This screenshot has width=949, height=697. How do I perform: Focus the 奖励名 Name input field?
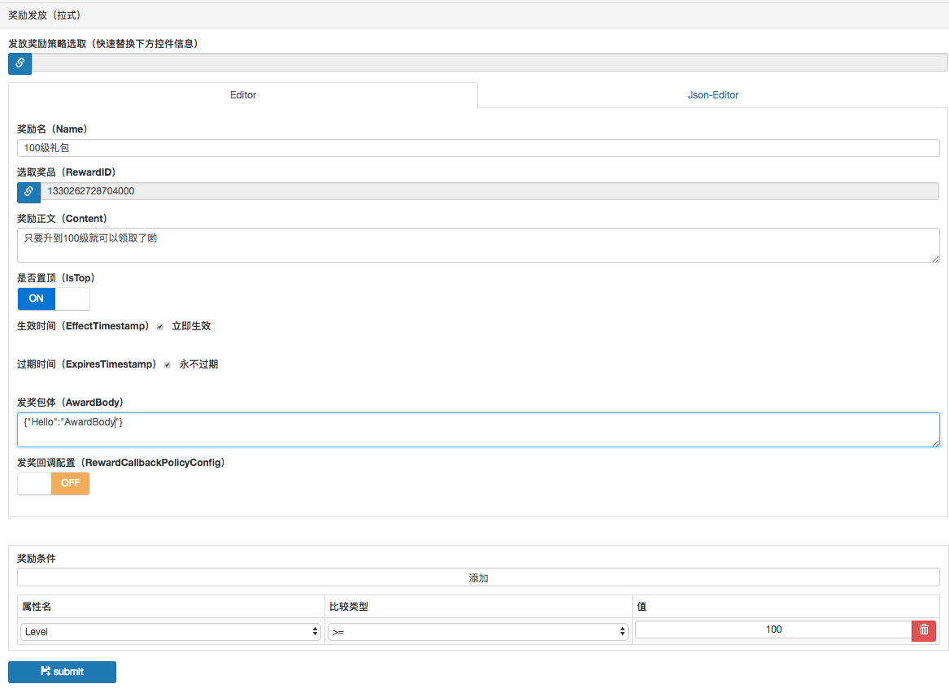[x=478, y=148]
